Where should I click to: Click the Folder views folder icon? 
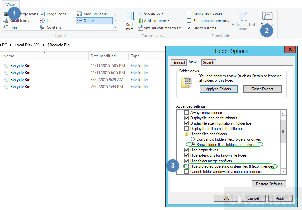186,83
